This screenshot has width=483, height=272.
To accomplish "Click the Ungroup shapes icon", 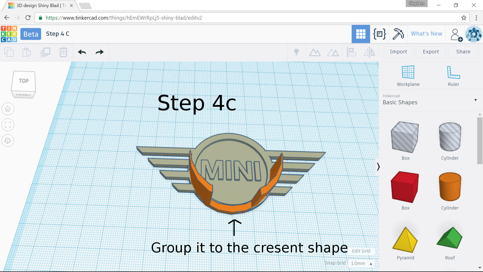I will tap(333, 52).
